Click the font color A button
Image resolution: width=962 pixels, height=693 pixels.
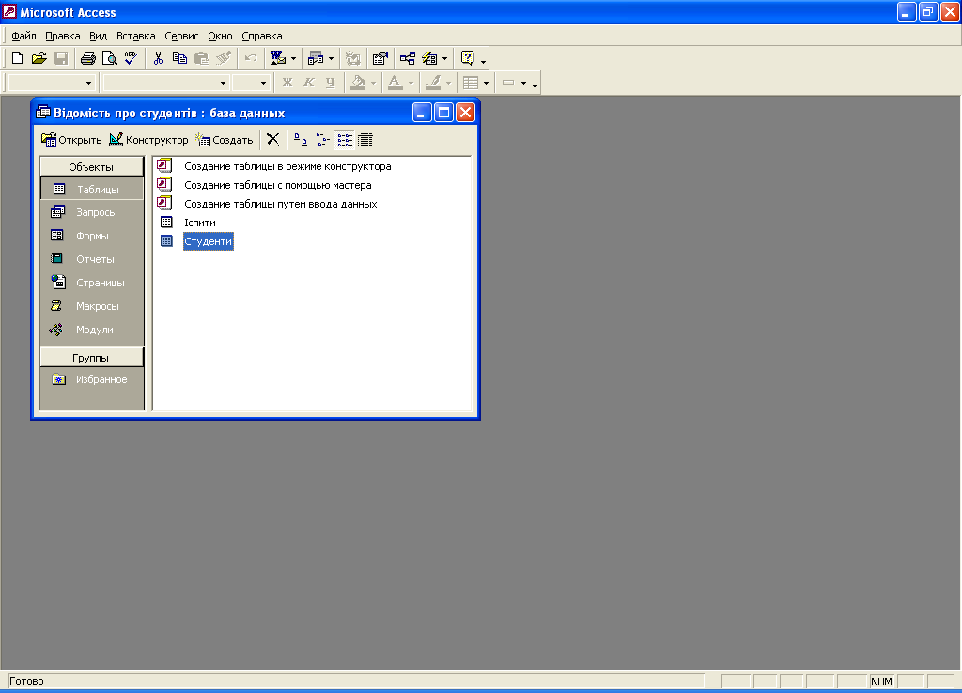point(396,83)
